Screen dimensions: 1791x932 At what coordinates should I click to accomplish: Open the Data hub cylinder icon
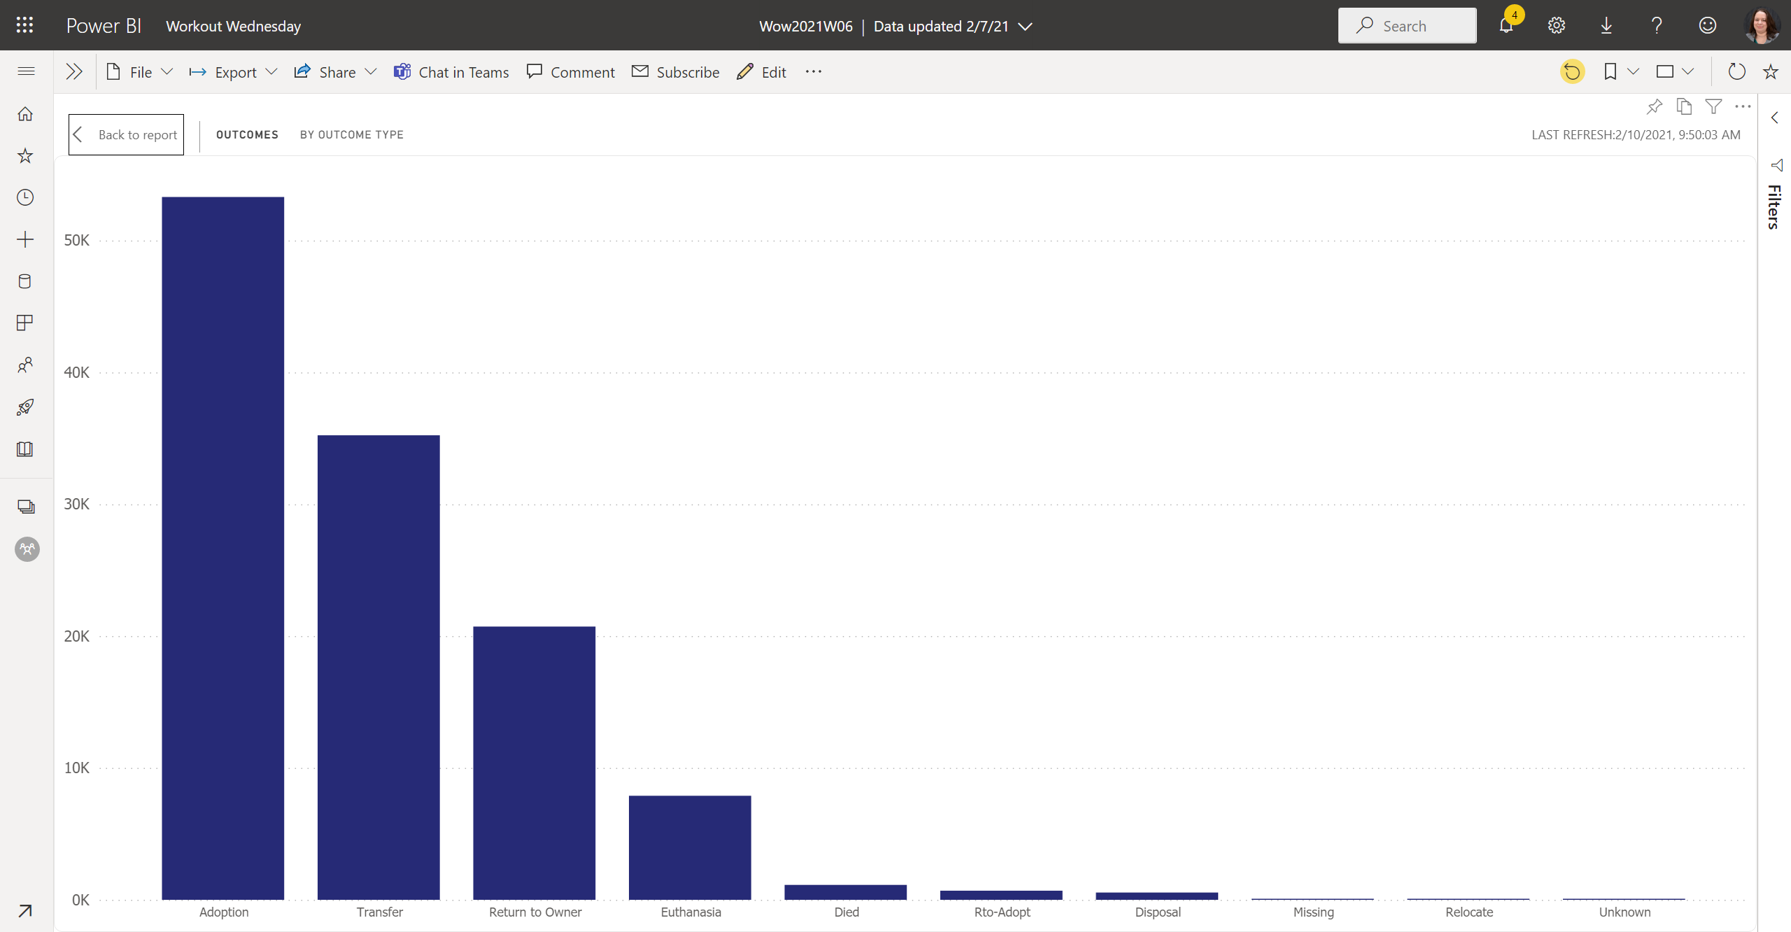pos(25,281)
